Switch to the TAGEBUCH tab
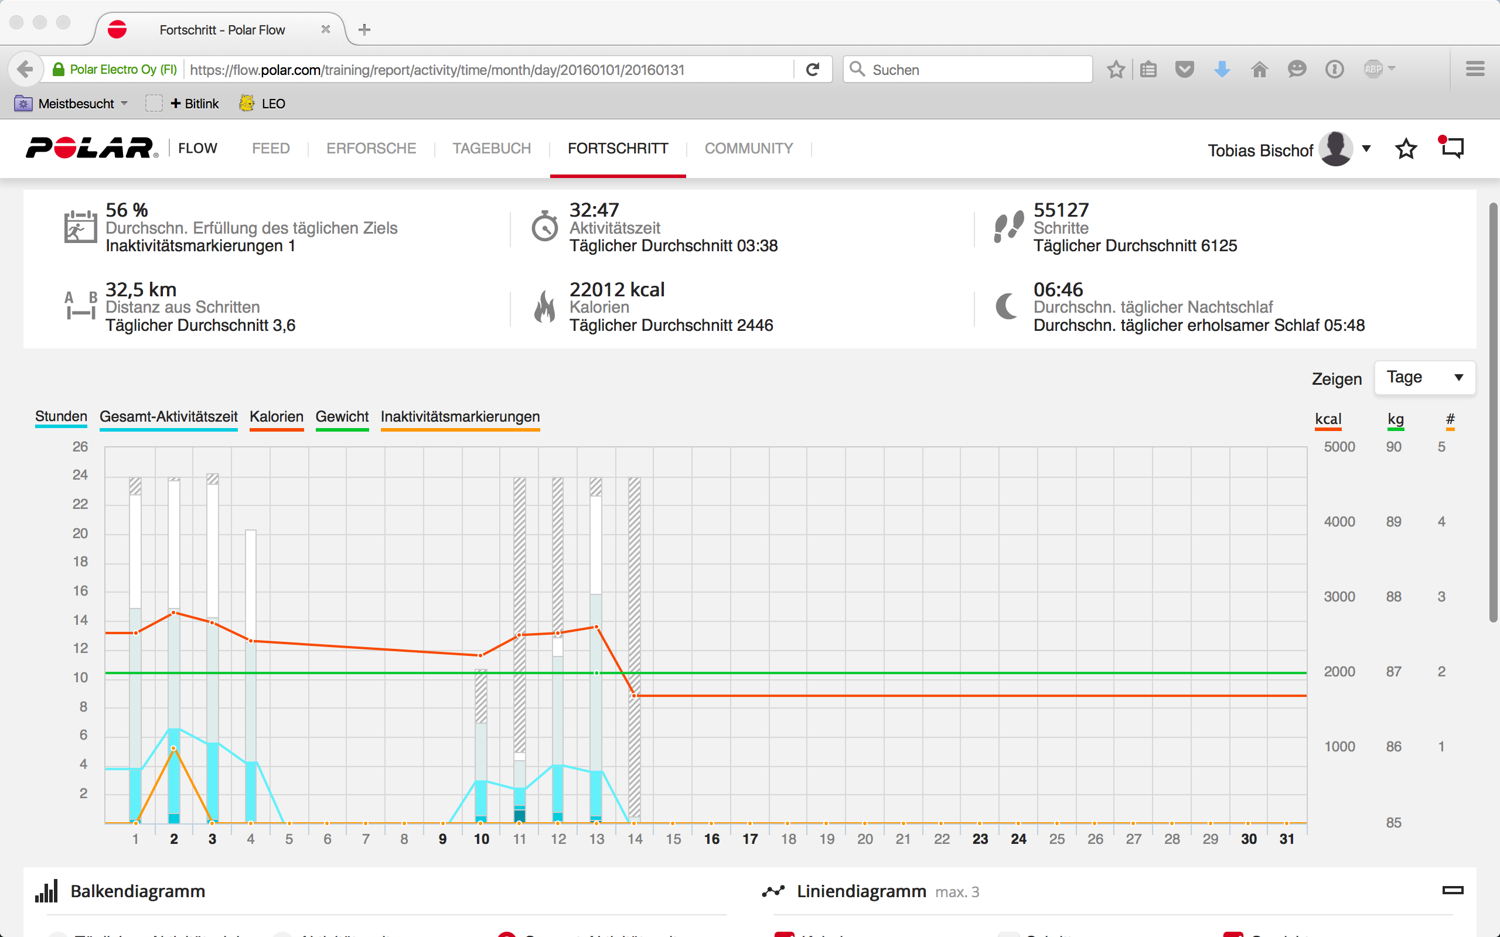This screenshot has height=937, width=1500. coord(491,149)
